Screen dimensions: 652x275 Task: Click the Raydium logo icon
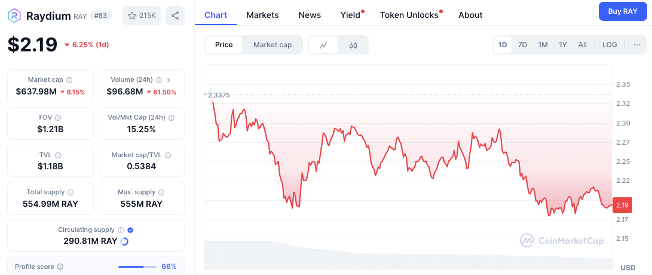[x=14, y=16]
